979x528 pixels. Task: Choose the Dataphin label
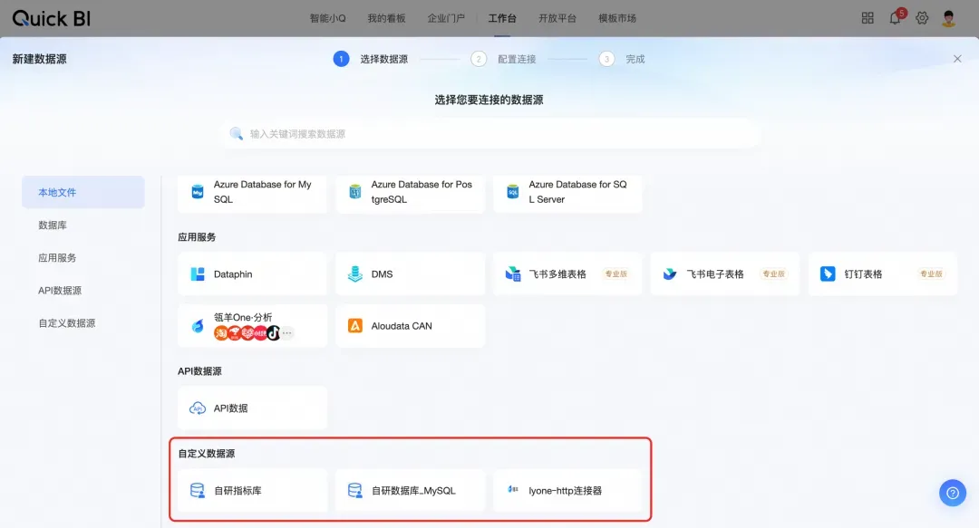click(x=233, y=274)
